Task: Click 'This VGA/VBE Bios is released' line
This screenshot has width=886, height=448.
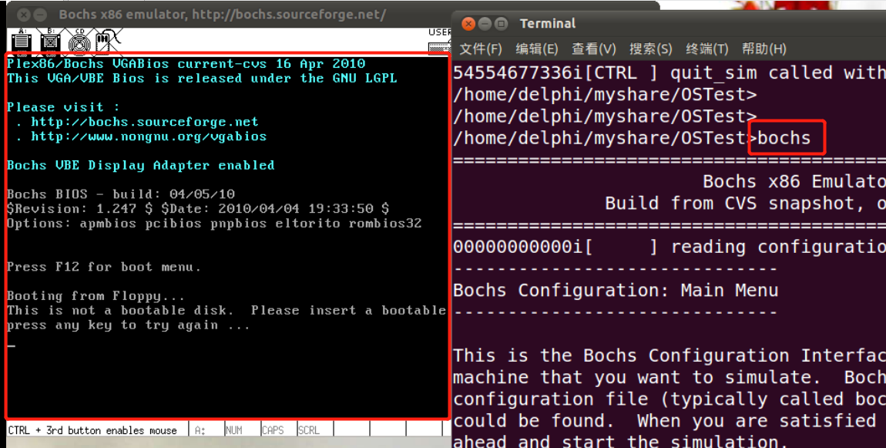Action: [x=203, y=78]
